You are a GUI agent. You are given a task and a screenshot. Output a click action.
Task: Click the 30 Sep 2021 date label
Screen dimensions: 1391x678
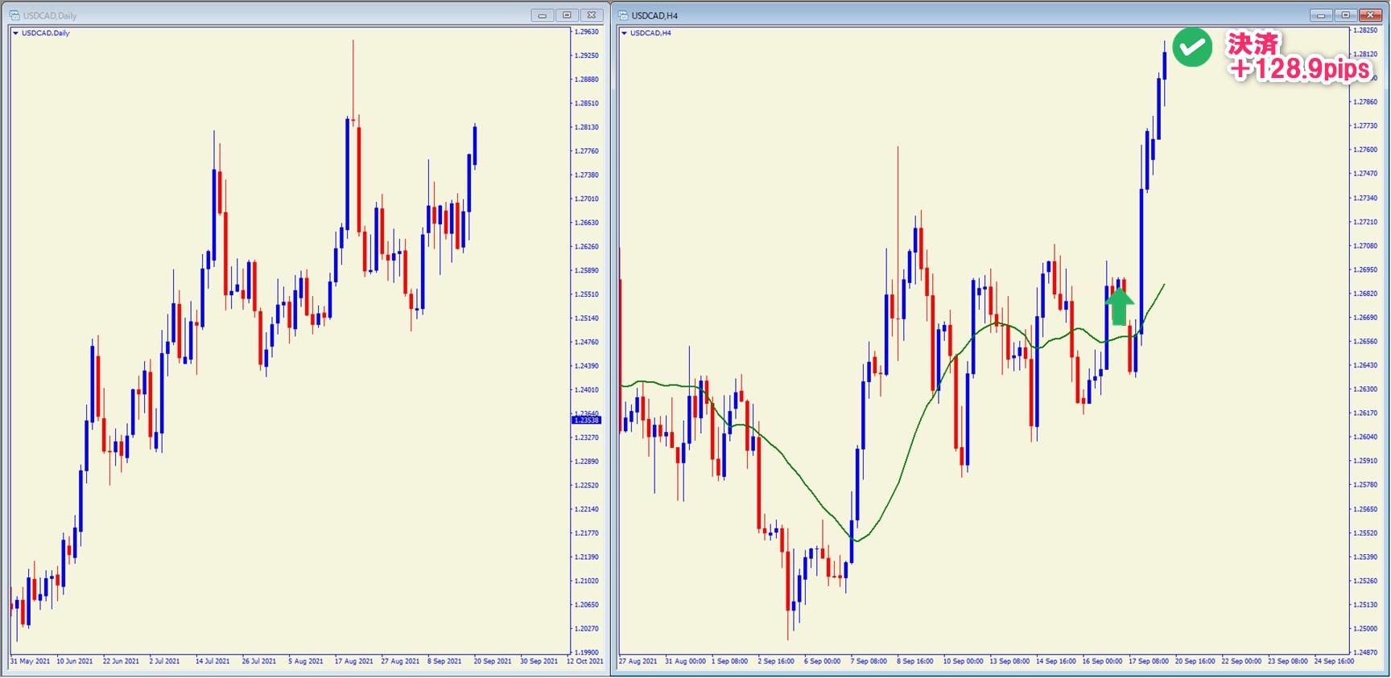click(x=539, y=661)
